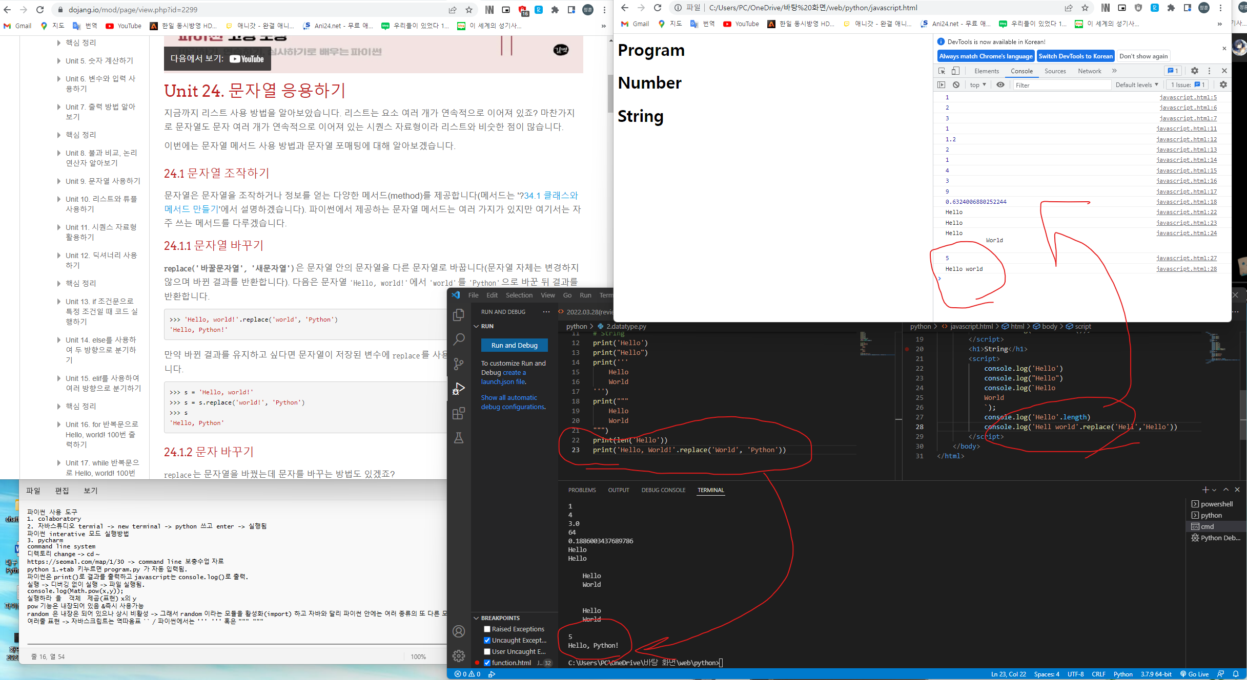This screenshot has width=1247, height=680.
Task: Open the Default levels dropdown
Action: pyautogui.click(x=1136, y=85)
